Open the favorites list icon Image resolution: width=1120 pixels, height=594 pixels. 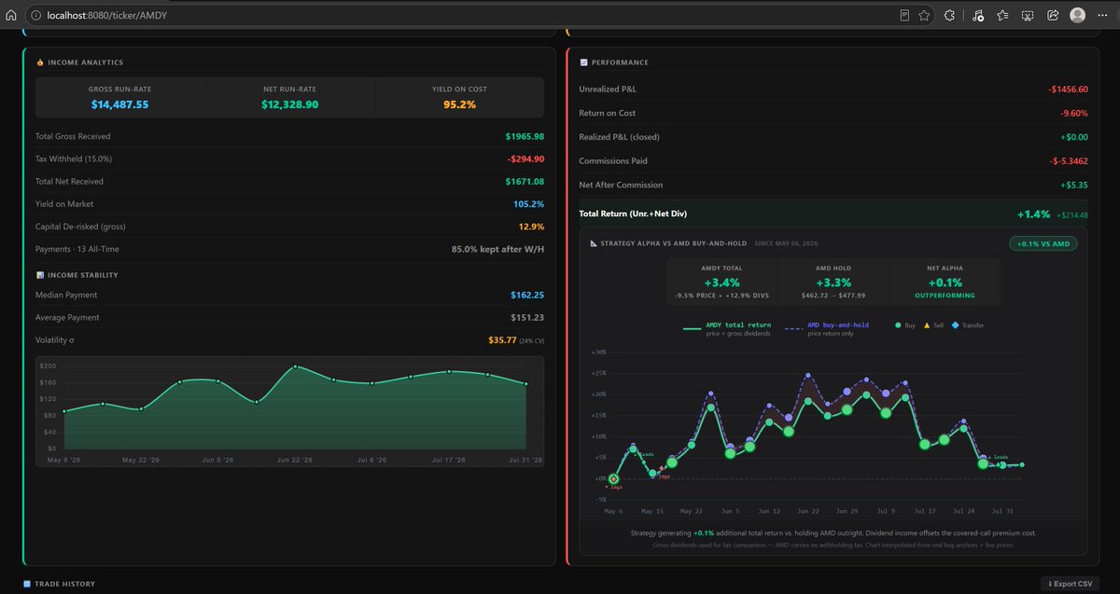click(1002, 15)
